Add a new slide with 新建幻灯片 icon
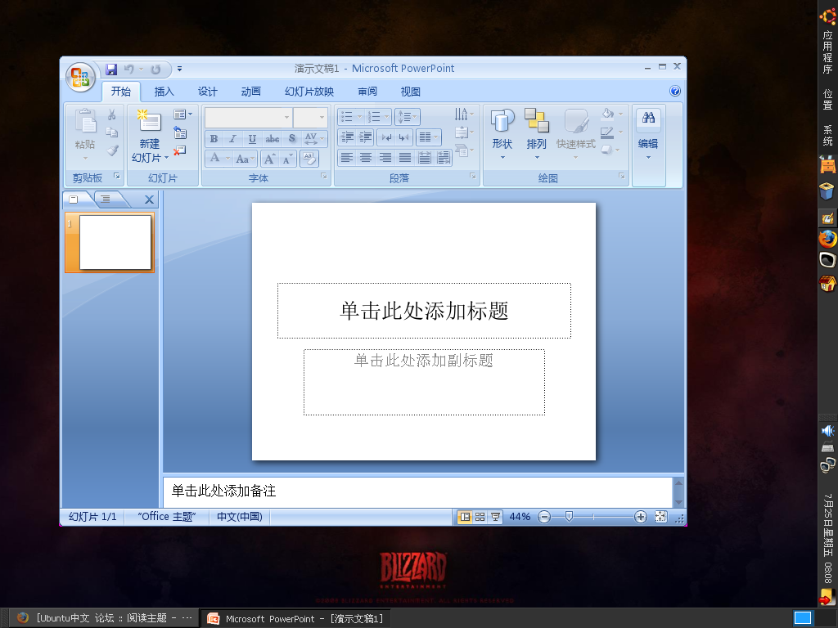Screen dimensions: 838x628 click(x=149, y=121)
